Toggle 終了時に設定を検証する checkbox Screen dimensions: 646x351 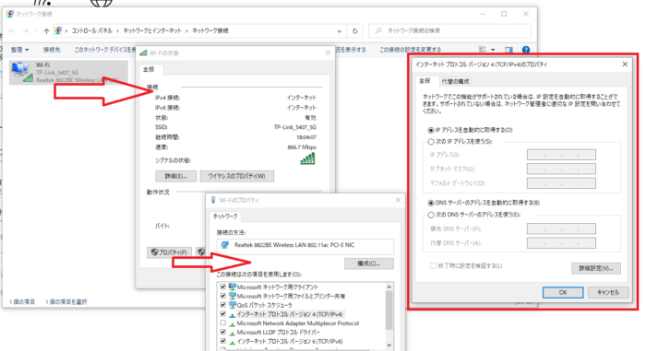click(x=434, y=266)
